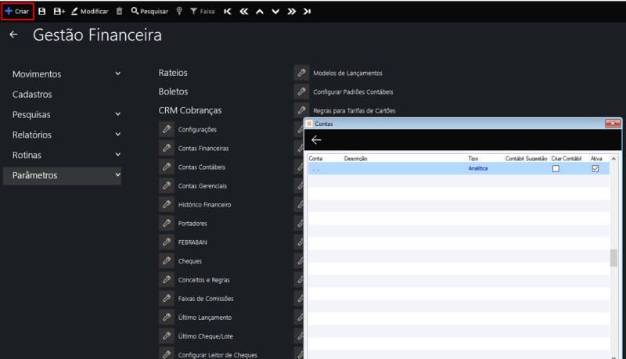Screen dimensions: 626x359
Task: Expand the Relatórios menu chevron
Action: (118, 135)
